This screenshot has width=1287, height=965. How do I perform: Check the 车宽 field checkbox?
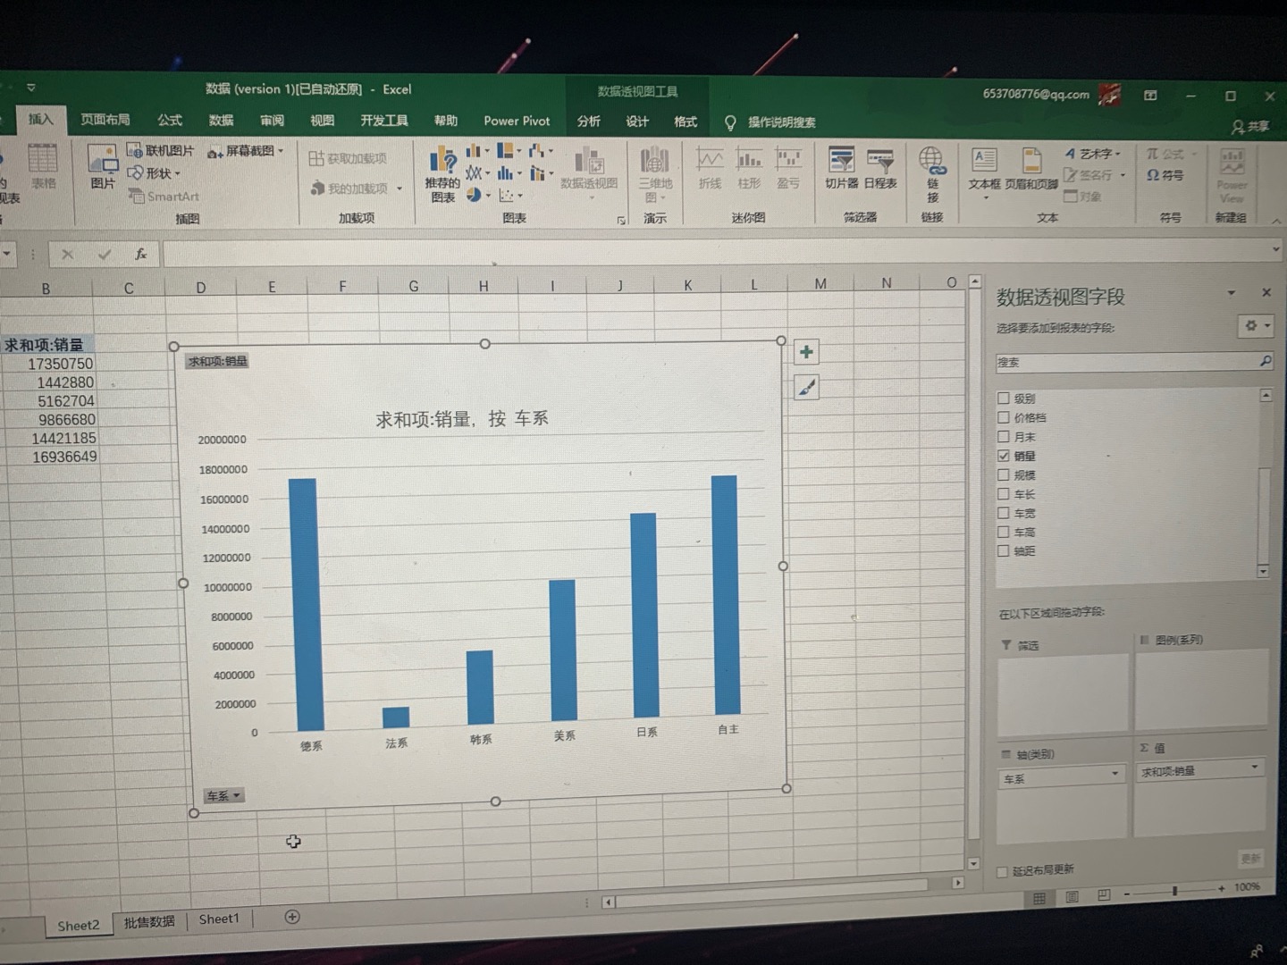tap(1004, 513)
